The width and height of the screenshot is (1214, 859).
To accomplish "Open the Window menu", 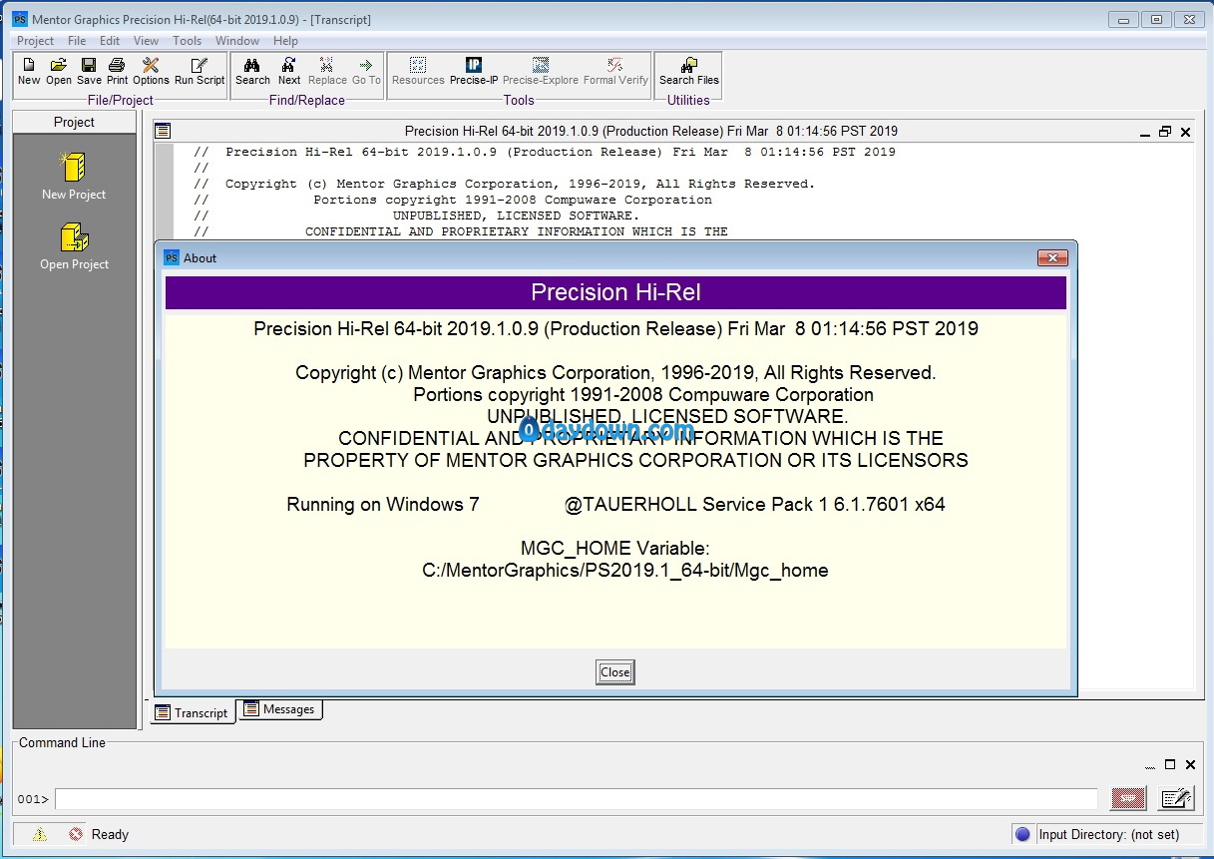I will pos(237,41).
